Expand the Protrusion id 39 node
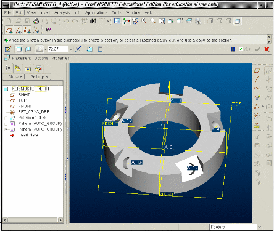Image resolution: width=274 pixels, height=231 pixels. 6,118
